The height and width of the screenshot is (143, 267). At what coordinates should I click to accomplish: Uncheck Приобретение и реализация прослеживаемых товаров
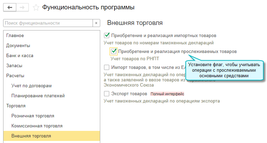click(113, 52)
